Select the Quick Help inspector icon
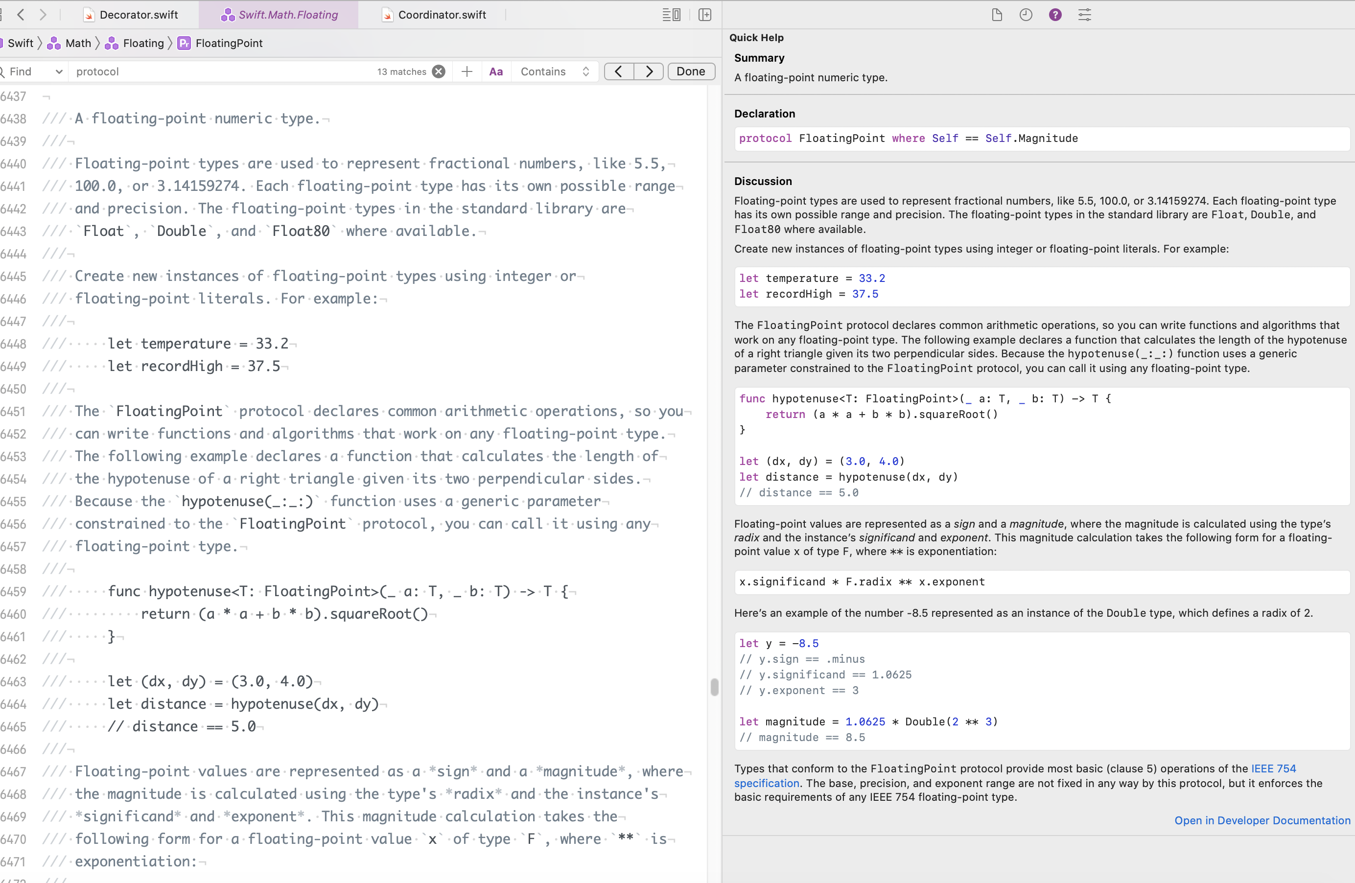Viewport: 1355px width, 883px height. (x=1055, y=15)
